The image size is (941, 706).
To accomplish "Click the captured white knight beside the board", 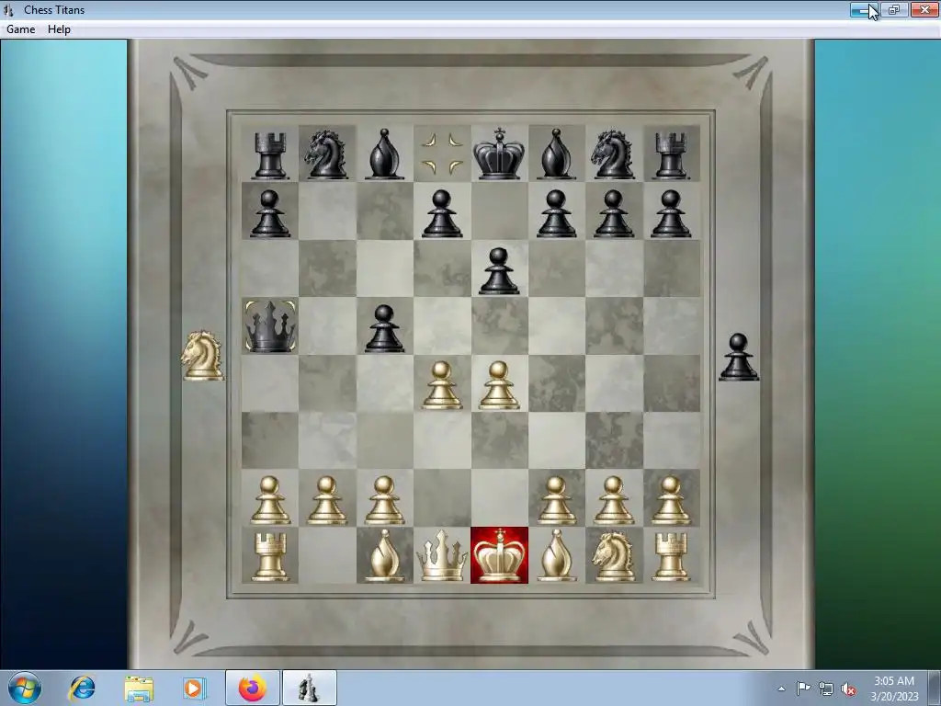I will [202, 356].
